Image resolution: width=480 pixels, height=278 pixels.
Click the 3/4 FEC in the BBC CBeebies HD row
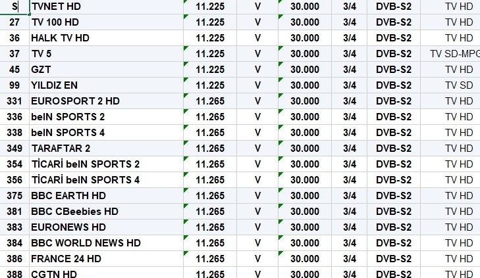(x=349, y=212)
